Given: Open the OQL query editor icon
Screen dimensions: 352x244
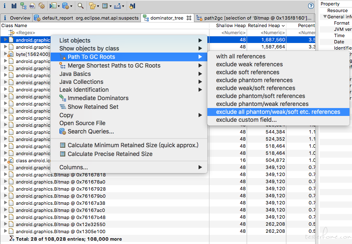Looking at the screenshot, I should [32, 6].
